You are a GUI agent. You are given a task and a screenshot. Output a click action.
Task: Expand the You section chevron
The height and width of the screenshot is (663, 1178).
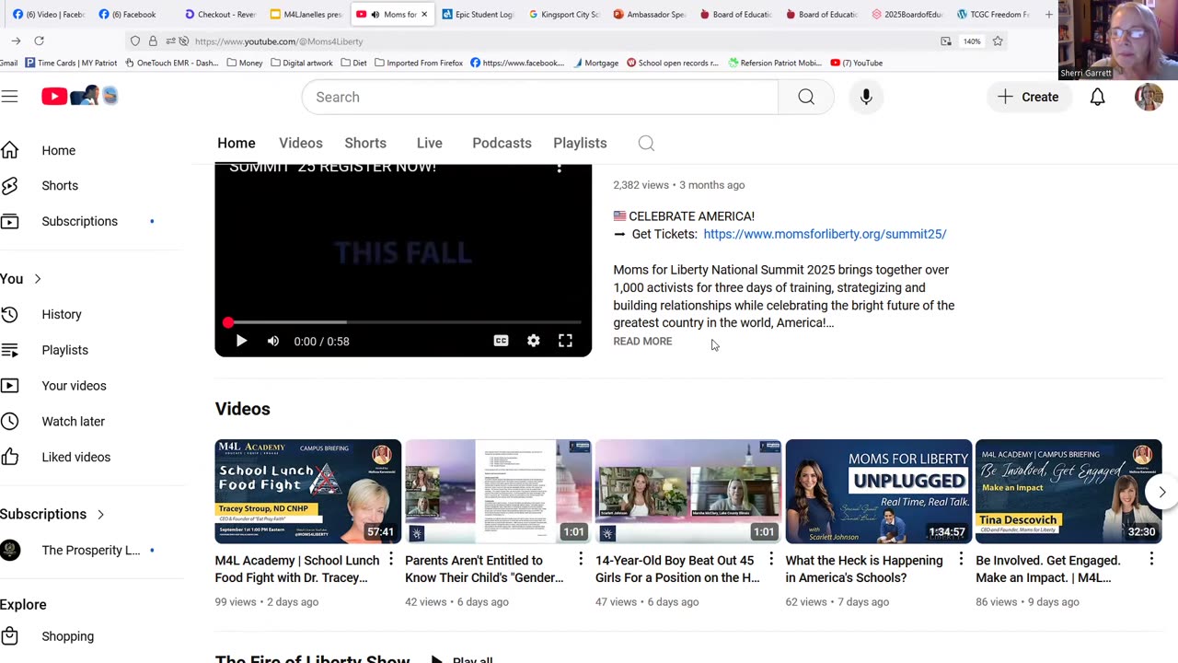pos(37,279)
